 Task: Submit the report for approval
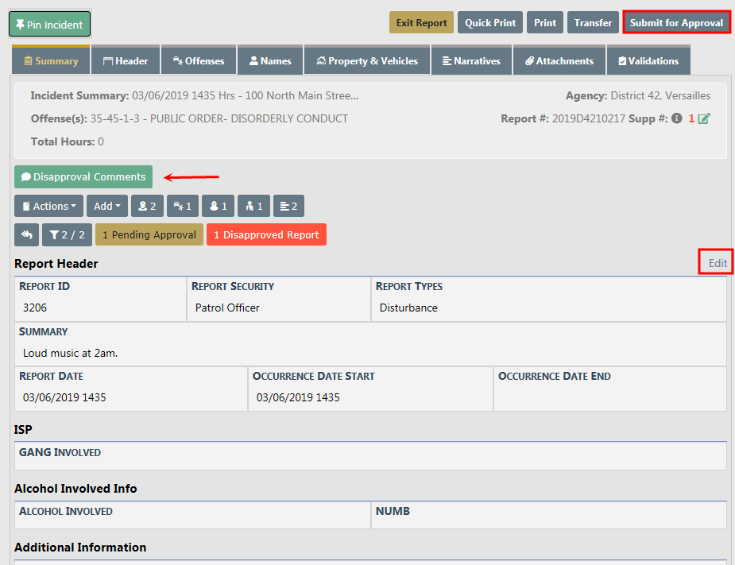[676, 22]
